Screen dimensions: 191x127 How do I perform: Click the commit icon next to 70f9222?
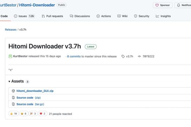(x=139, y=56)
